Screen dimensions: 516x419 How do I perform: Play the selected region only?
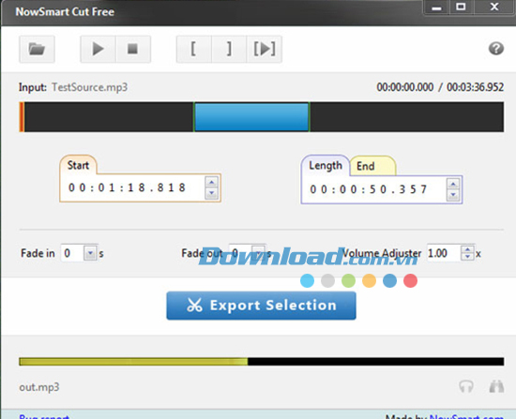[265, 49]
